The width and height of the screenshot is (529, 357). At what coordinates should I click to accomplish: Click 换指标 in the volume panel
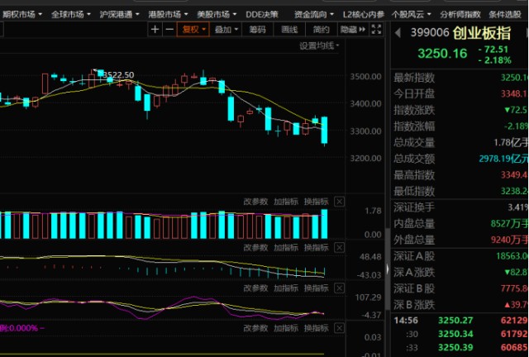pos(316,202)
